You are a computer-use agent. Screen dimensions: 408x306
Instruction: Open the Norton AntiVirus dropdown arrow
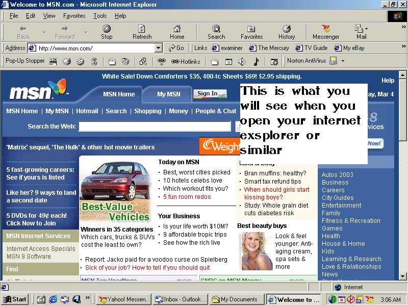tap(343, 61)
